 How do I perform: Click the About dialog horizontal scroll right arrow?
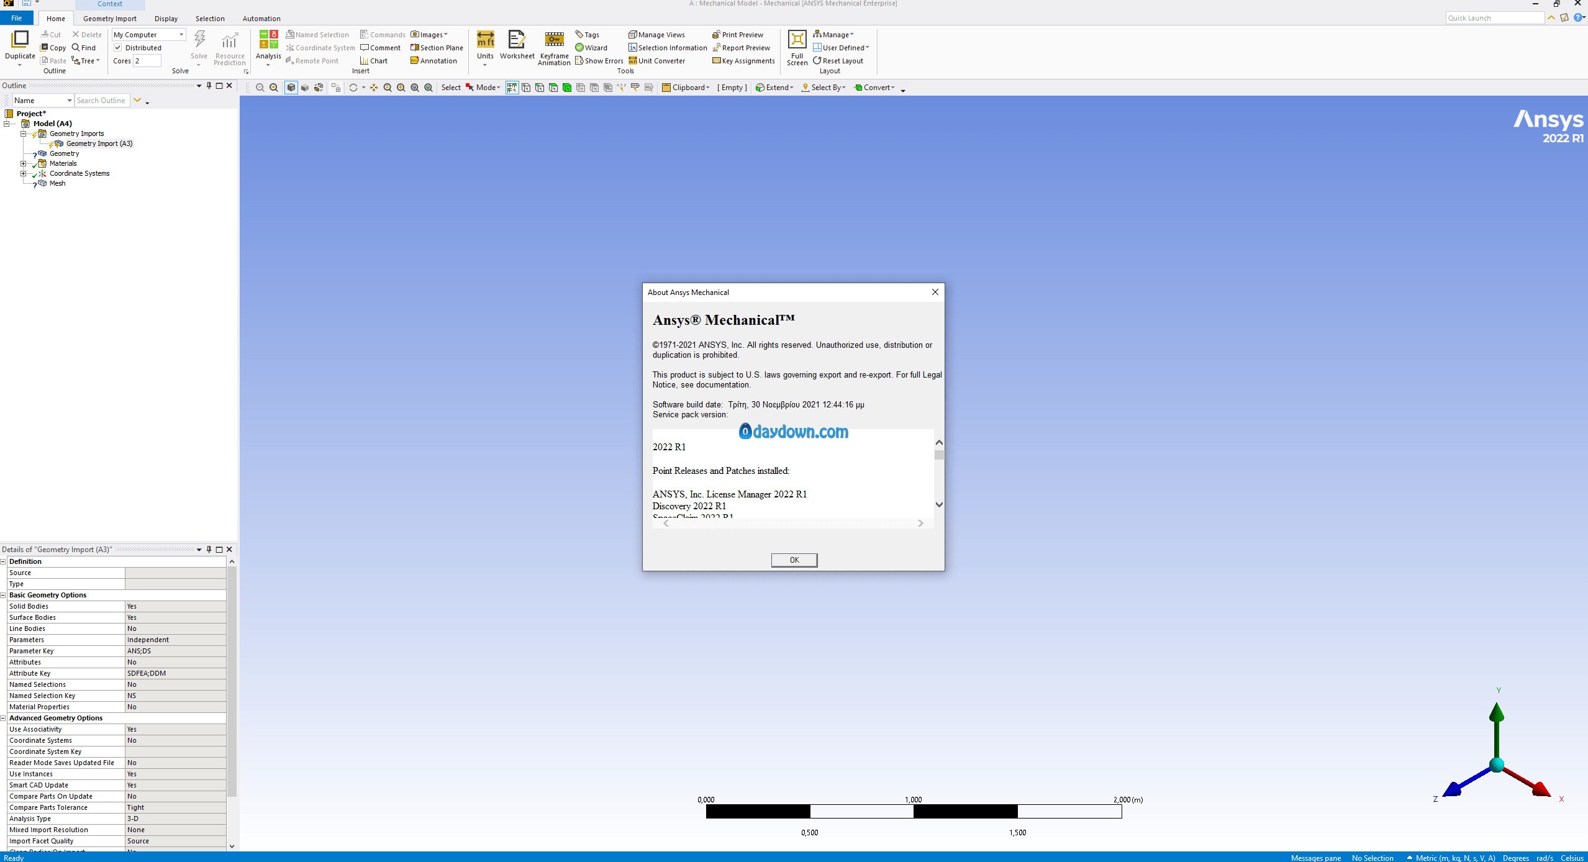click(920, 524)
